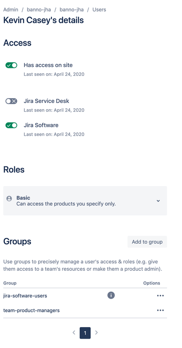Go to previous page arrow in pagination
Viewport: 182px width, 348px height.
(x=74, y=332)
